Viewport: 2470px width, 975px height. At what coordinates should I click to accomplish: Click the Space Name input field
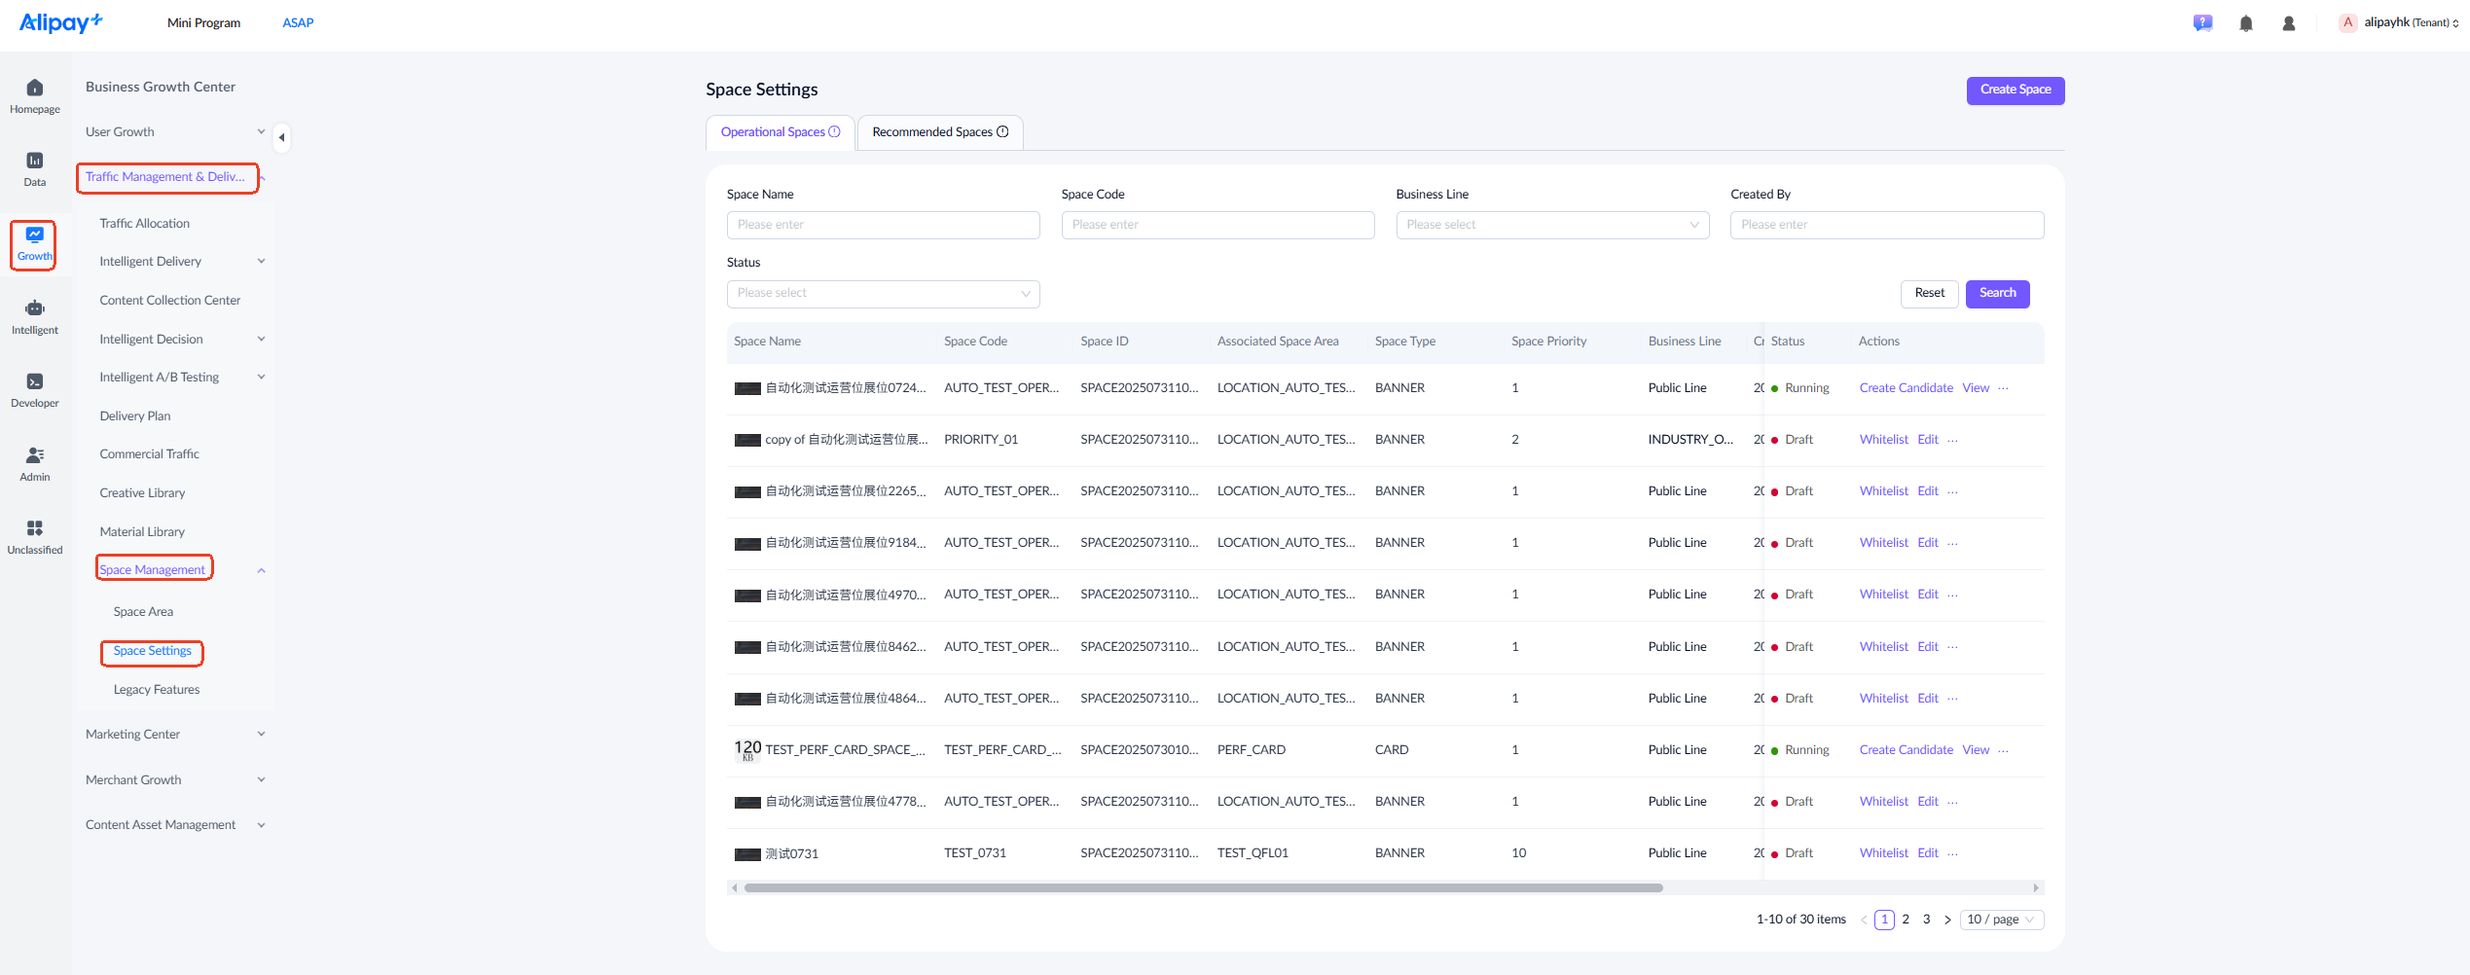(883, 225)
